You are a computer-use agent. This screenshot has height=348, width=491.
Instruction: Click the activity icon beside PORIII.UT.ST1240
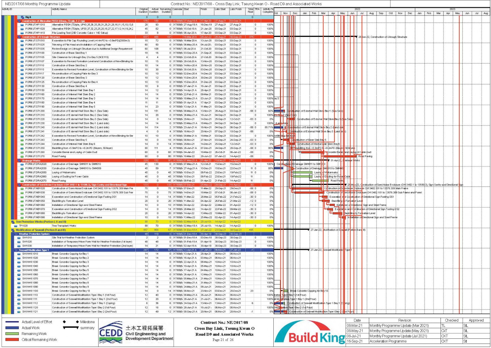[22, 127]
